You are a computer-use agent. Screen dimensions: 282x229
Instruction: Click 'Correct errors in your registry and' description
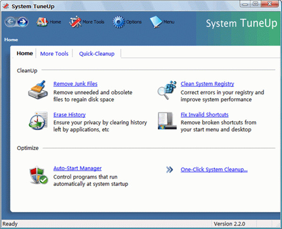[x=222, y=92]
